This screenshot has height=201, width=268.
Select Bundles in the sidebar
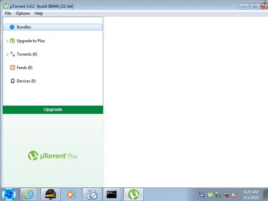click(x=53, y=27)
